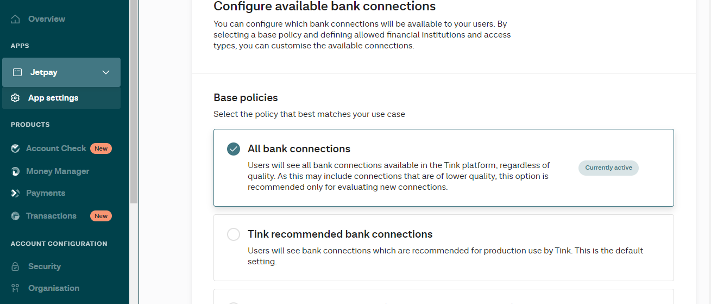Viewport: 711px width, 304px height.
Task: Open the Overview menu item
Action: [47, 19]
